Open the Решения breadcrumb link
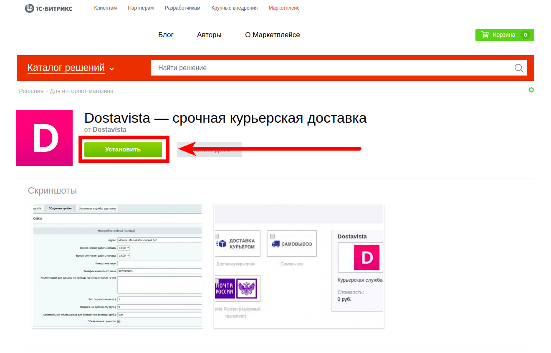This screenshot has height=353, width=551. click(x=31, y=91)
